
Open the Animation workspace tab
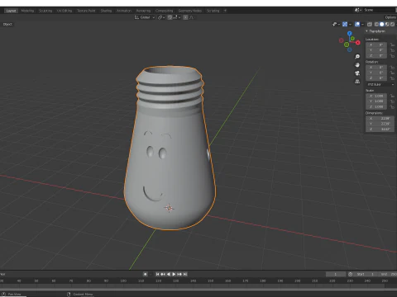124,11
